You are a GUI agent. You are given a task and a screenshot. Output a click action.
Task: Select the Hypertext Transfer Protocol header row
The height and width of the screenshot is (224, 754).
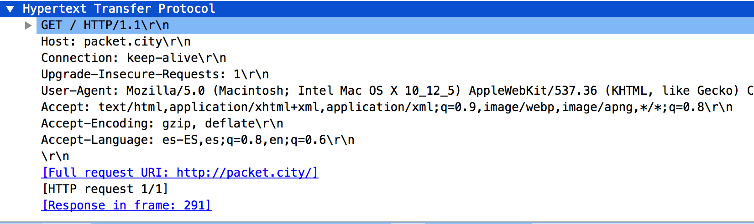coord(119,9)
